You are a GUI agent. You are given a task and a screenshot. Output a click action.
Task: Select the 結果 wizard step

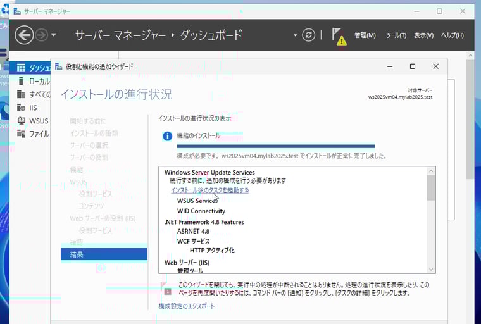coord(104,254)
